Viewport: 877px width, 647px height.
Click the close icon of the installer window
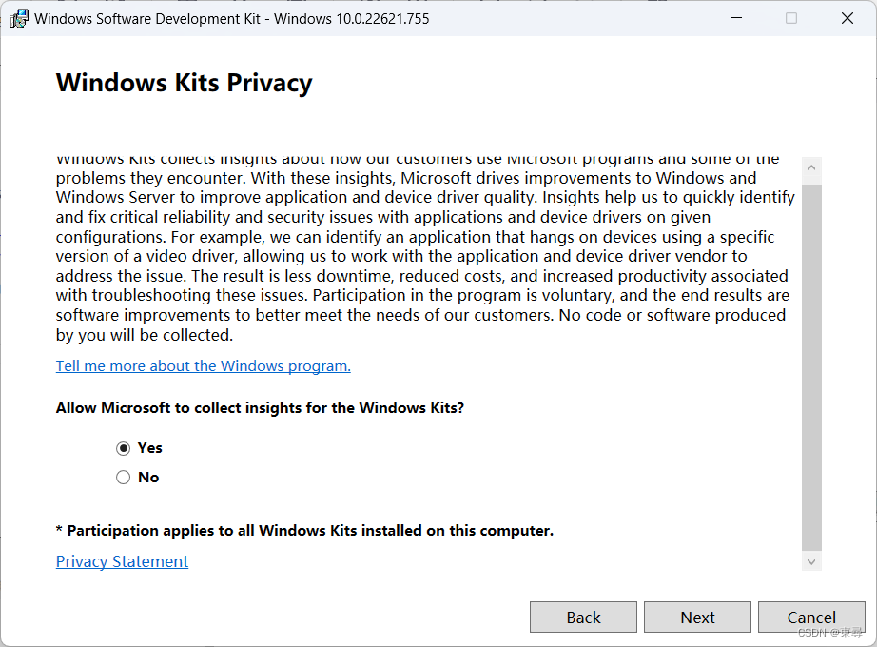[847, 18]
